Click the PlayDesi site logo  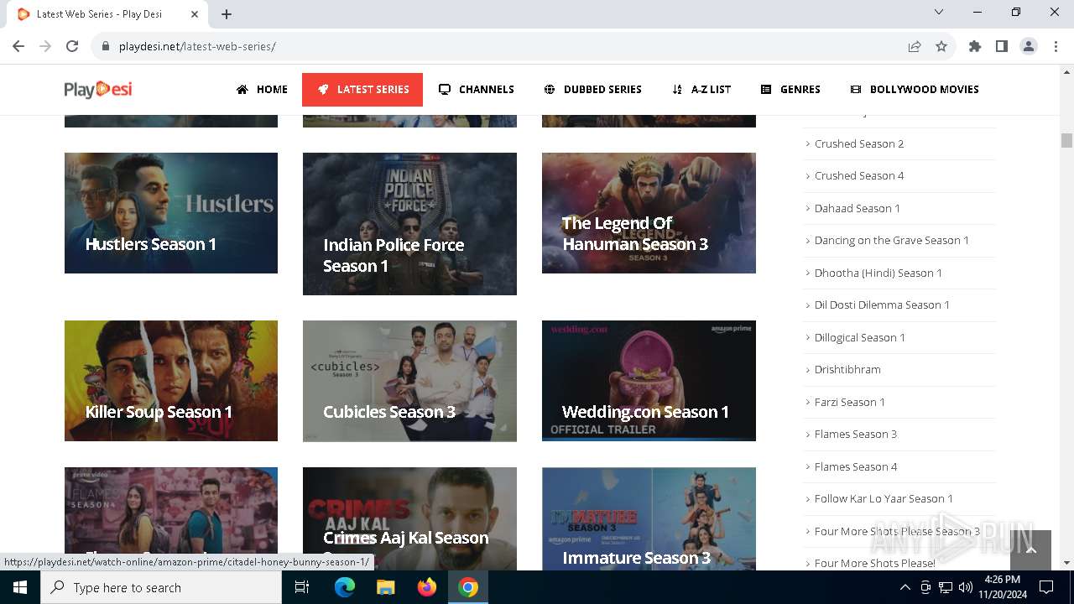tap(98, 89)
